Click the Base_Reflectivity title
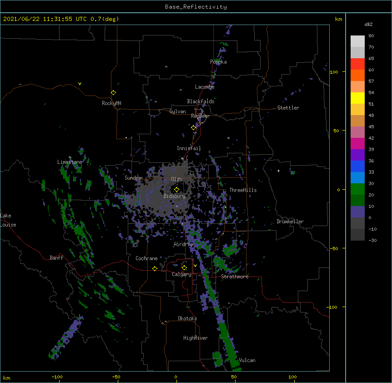Screen dimensions: 392x383 pos(196,7)
